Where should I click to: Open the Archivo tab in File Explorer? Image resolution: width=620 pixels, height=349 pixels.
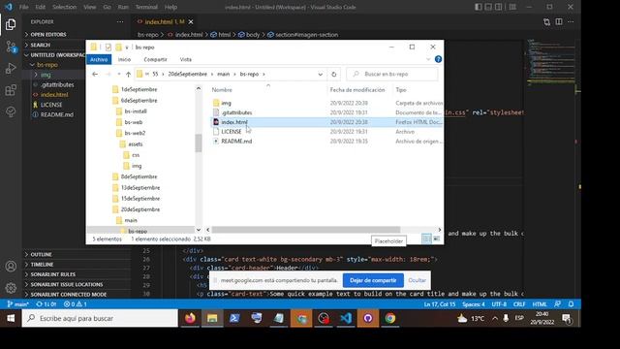click(x=99, y=59)
